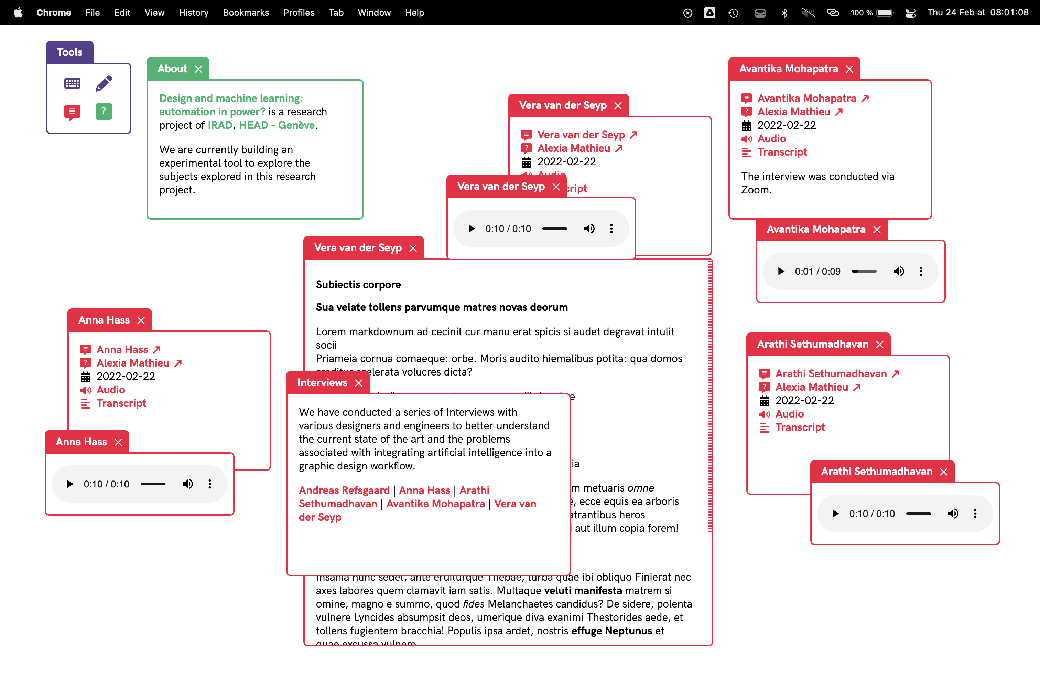Close Anna Hass audio panel

118,443
